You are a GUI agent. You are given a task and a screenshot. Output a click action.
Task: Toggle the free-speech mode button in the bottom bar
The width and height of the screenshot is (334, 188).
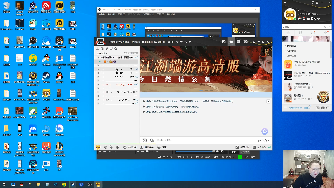click(x=130, y=147)
